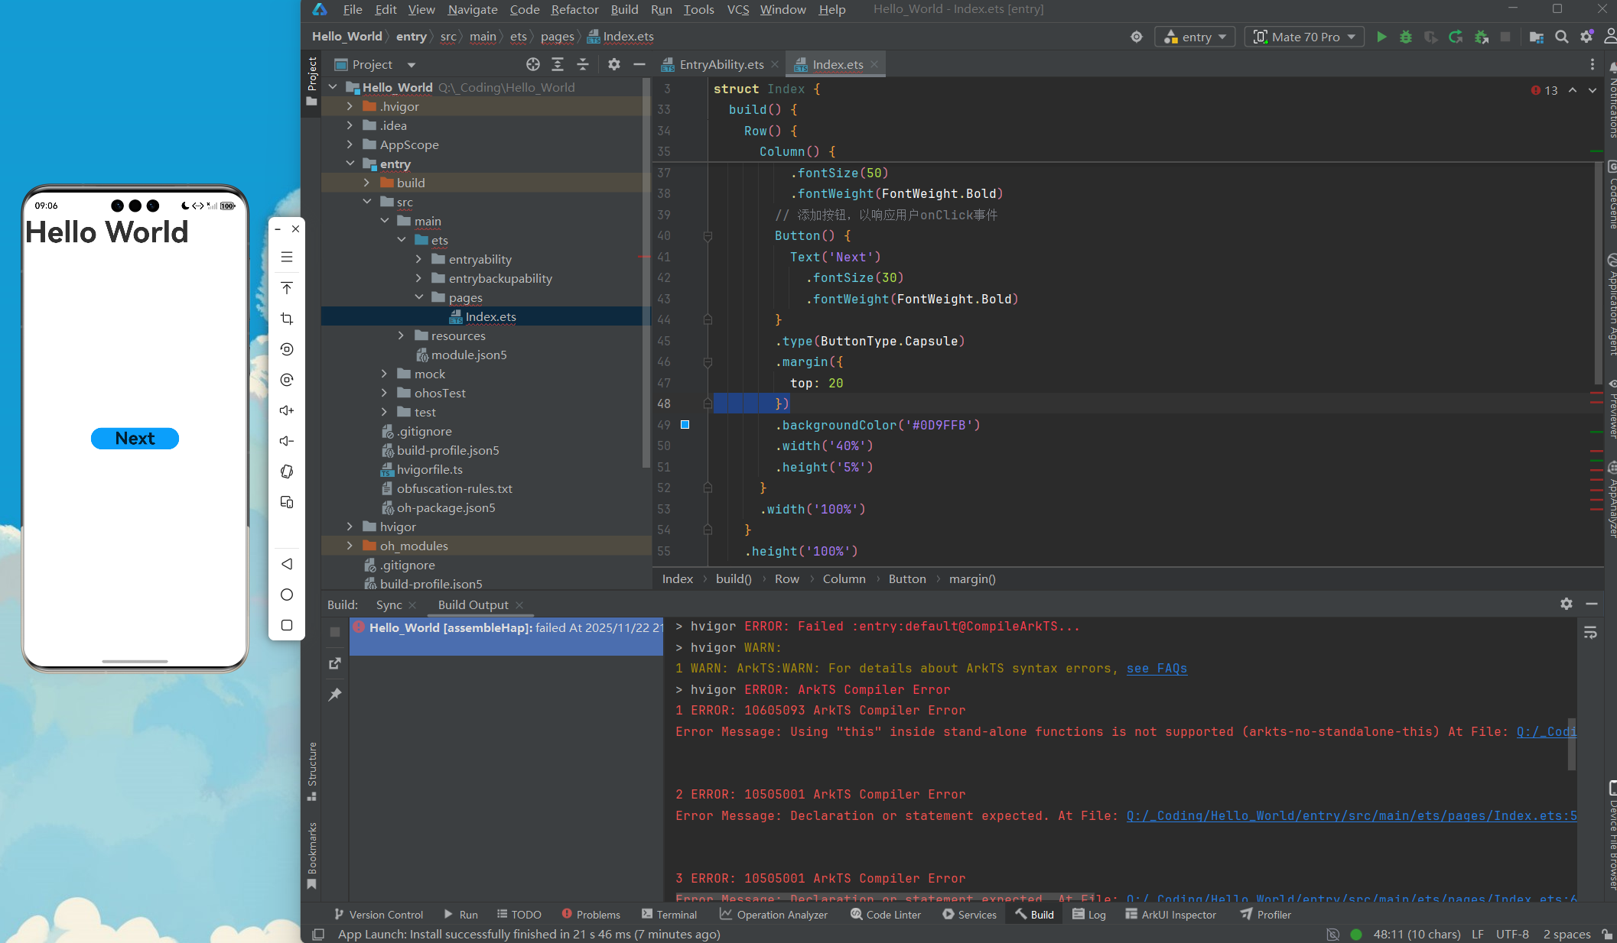Expand the resources folder in project tree
This screenshot has height=943, width=1617.
click(x=401, y=335)
